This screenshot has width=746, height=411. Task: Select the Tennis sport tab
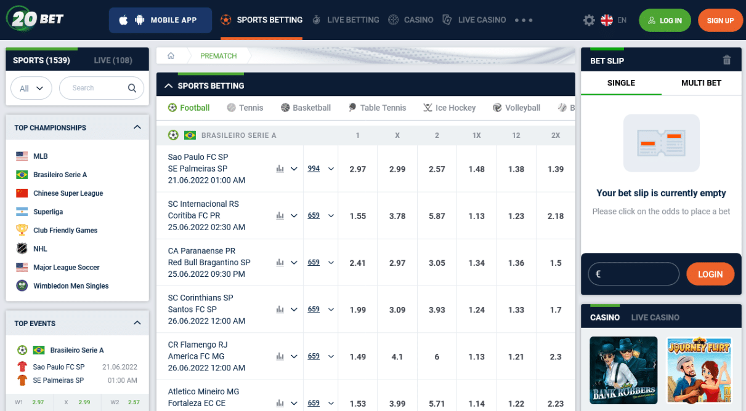(245, 108)
